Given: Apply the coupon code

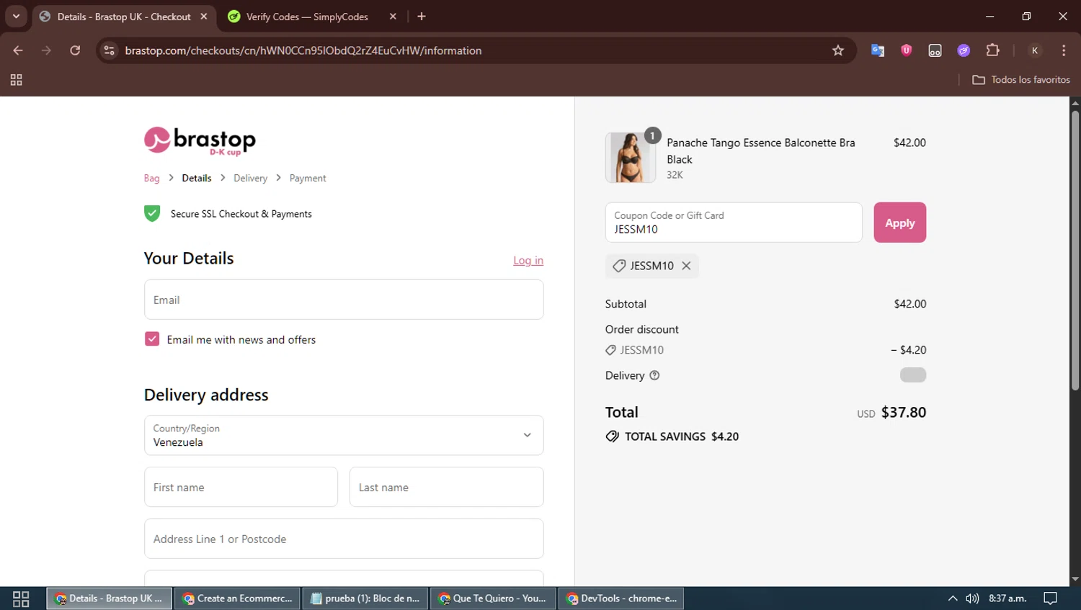Looking at the screenshot, I should [900, 223].
